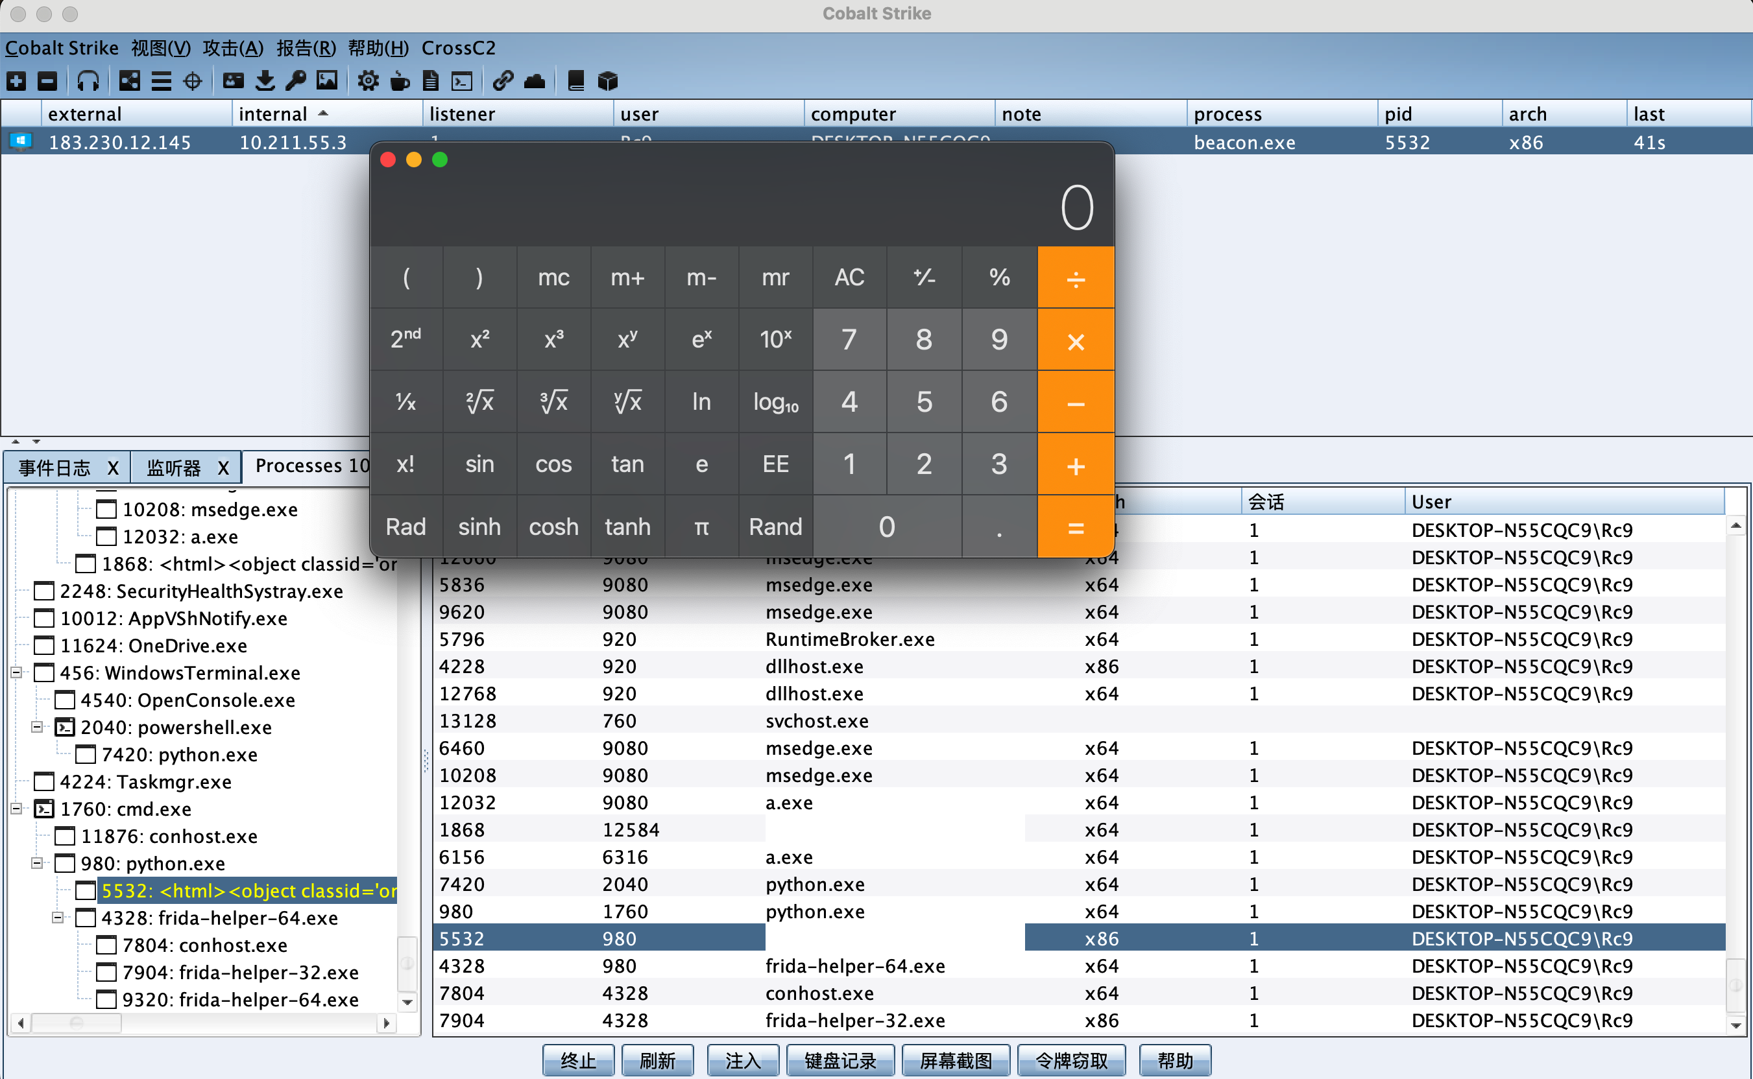Viewport: 1753px width, 1079px height.
Task: Open the 攻击(A) menu
Action: point(233,48)
